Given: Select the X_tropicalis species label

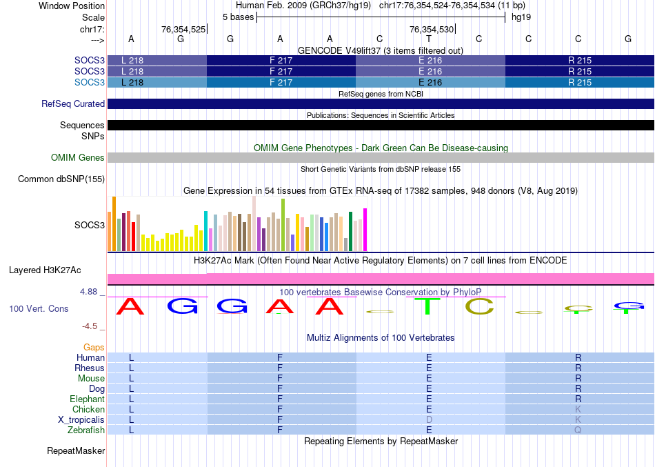Looking at the screenshot, I should tap(81, 419).
